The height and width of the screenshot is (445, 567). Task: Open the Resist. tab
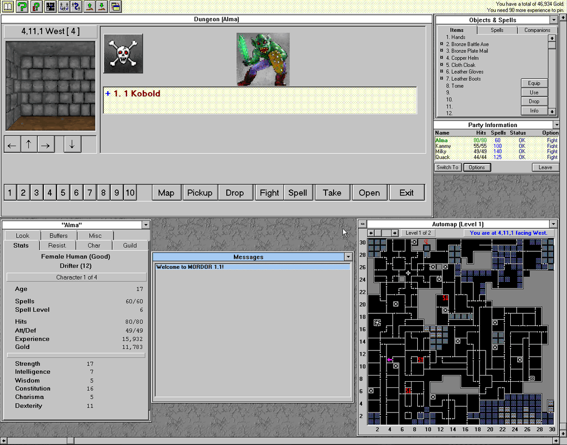57,245
